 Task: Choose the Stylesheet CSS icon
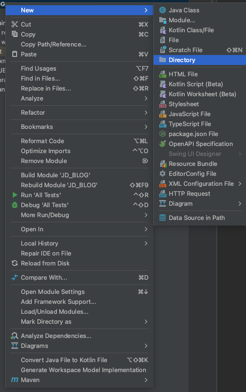click(x=163, y=104)
